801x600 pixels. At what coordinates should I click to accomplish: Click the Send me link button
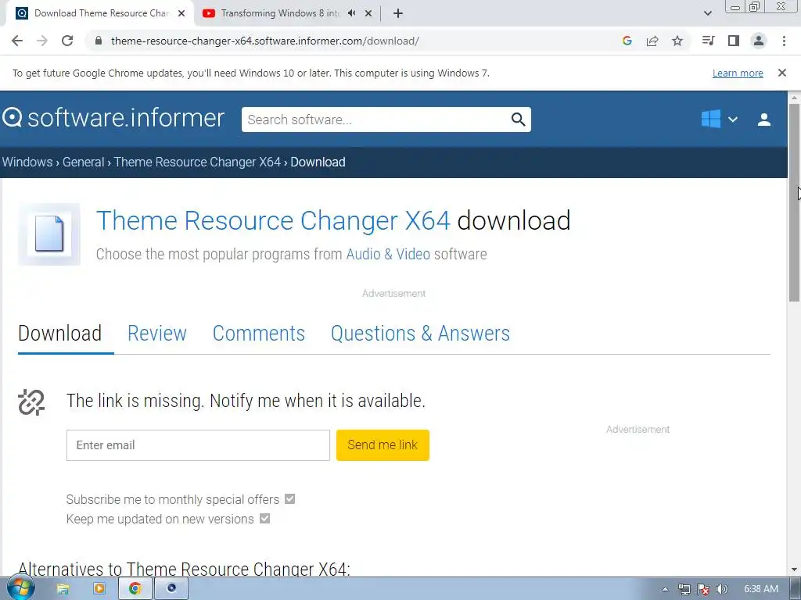[x=383, y=445]
